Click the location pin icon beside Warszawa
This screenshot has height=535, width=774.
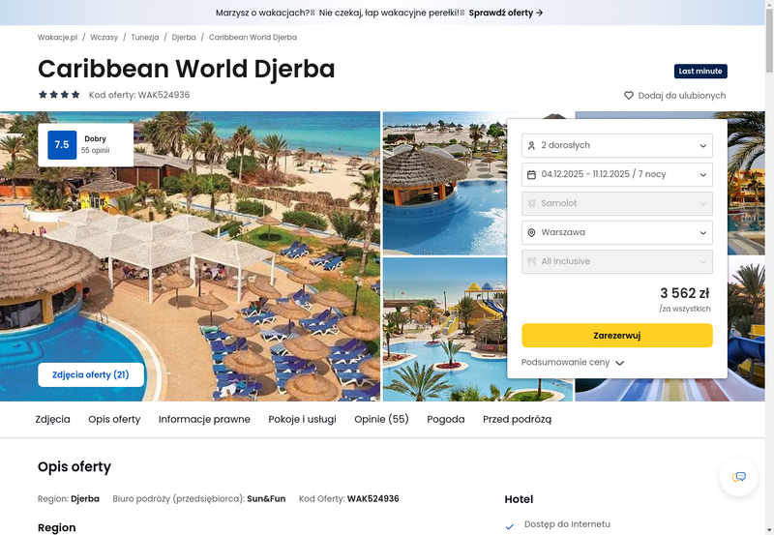click(x=531, y=232)
